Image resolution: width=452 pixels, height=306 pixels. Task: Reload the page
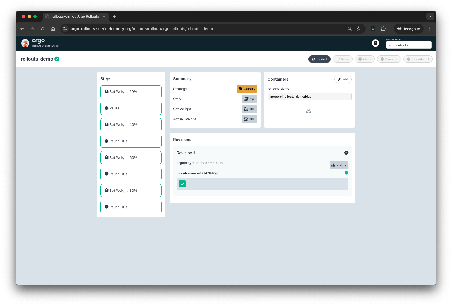pos(43,29)
